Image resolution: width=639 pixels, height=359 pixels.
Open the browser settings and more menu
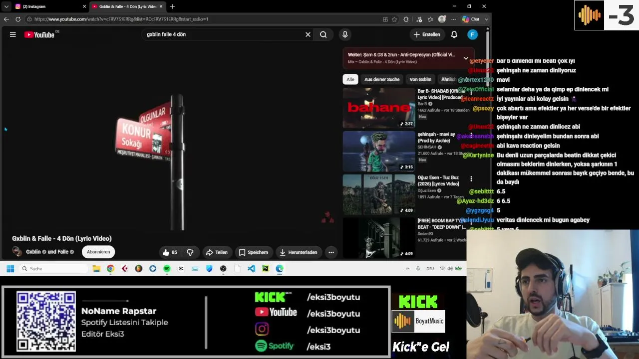coord(453,19)
